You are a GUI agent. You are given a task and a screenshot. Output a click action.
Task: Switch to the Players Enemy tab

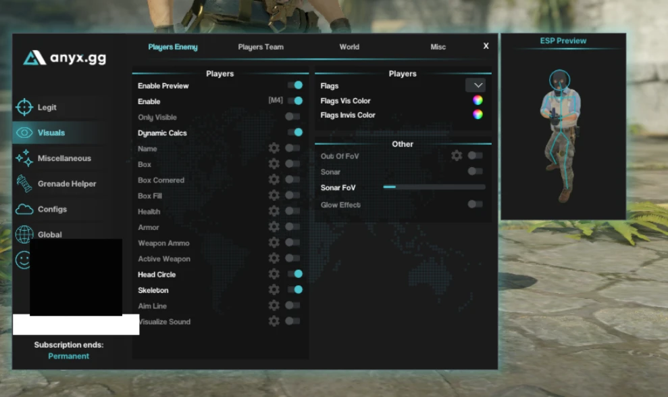[x=173, y=47]
